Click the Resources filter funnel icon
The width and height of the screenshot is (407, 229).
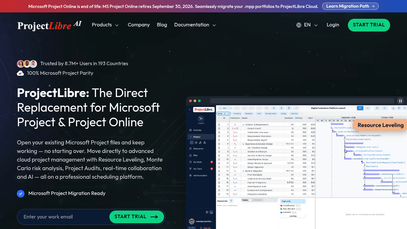tap(231, 201)
